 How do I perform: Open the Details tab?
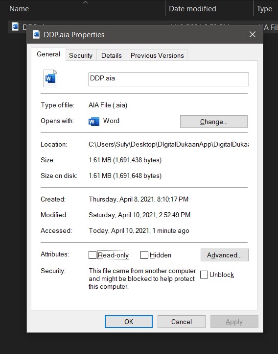(111, 55)
